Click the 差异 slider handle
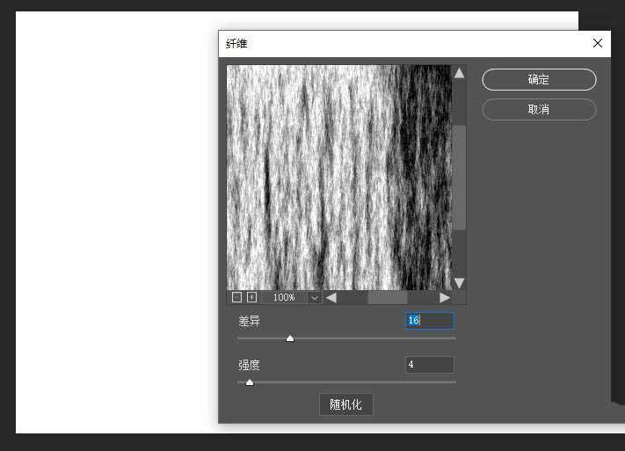The height and width of the screenshot is (451, 625). pyautogui.click(x=290, y=338)
